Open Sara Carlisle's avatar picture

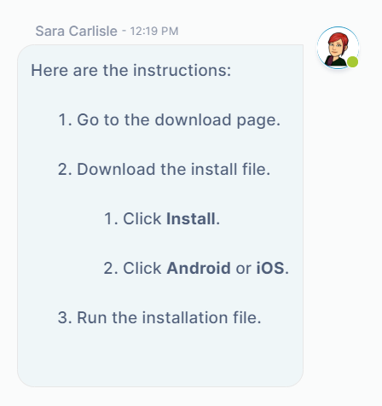point(338,48)
